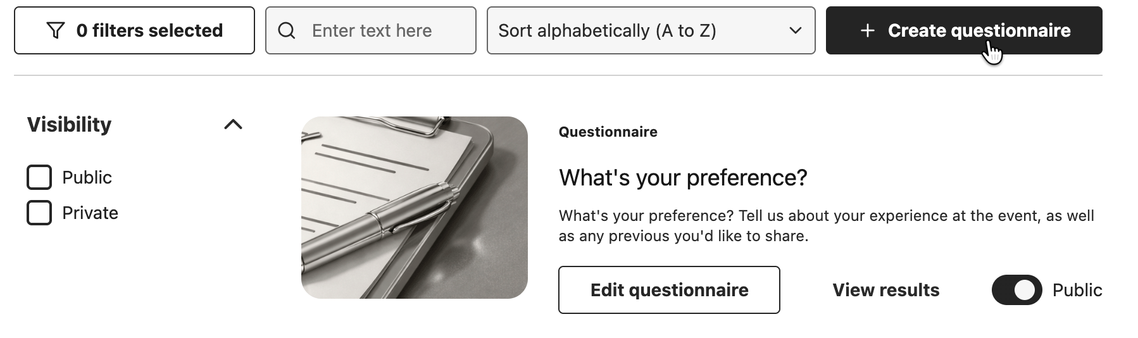This screenshot has width=1138, height=338.
Task: Click the Create questionnaire button
Action: (964, 30)
